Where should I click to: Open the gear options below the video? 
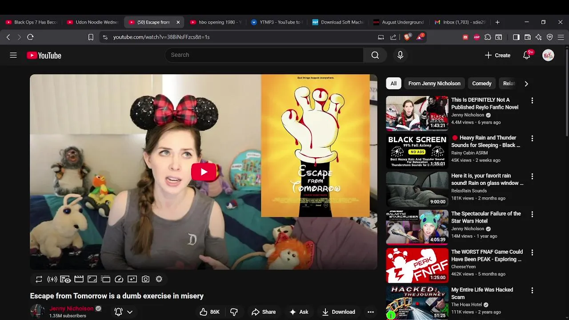coord(159,279)
